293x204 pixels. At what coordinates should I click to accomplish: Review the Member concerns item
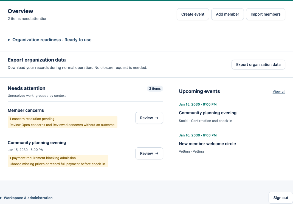pos(149,118)
